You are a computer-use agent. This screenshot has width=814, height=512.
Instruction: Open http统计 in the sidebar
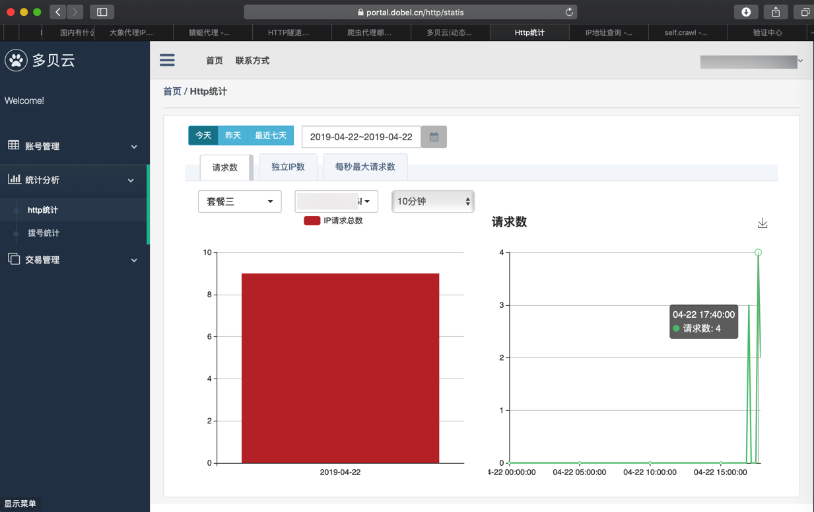click(x=43, y=210)
